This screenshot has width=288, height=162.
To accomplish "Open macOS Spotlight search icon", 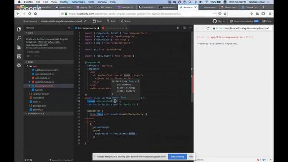I will click(x=190, y=2).
